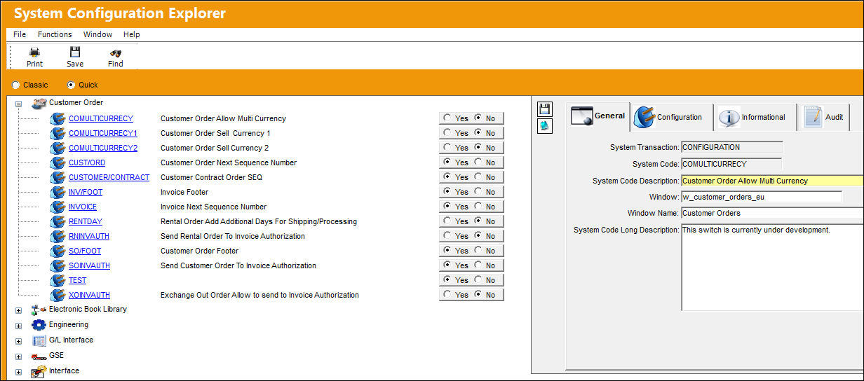Image resolution: width=864 pixels, height=381 pixels.
Task: Click the globe icon beside RENTDAY
Action: point(58,221)
